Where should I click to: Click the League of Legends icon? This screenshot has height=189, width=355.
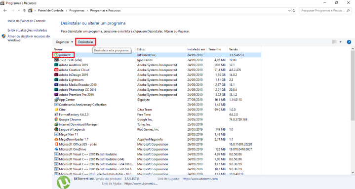point(56,129)
